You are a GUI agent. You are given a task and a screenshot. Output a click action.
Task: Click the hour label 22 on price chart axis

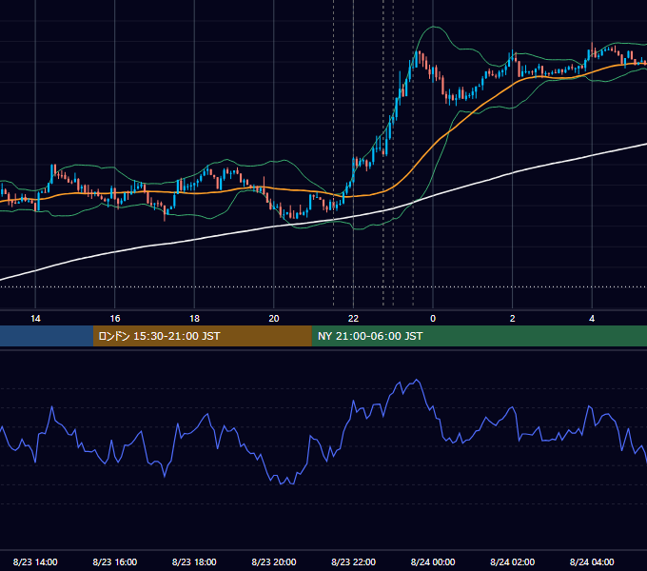pos(353,319)
